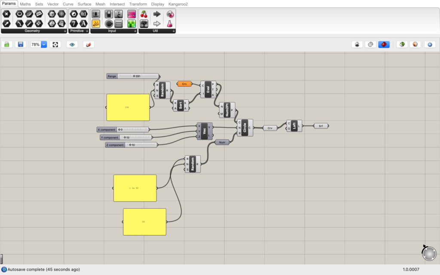Choose the Box geometry parameter icon

[52, 14]
